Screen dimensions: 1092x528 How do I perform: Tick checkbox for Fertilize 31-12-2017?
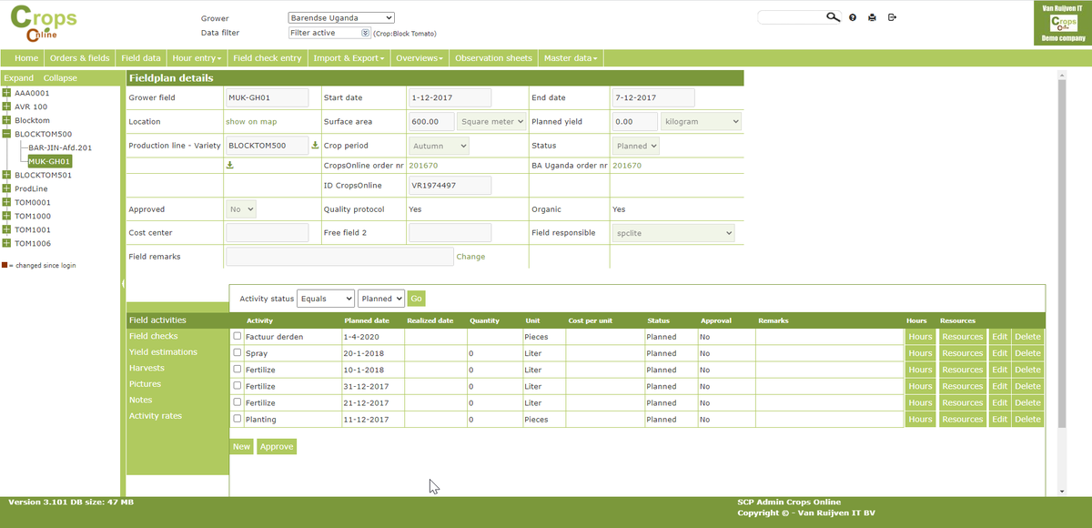[x=238, y=386]
